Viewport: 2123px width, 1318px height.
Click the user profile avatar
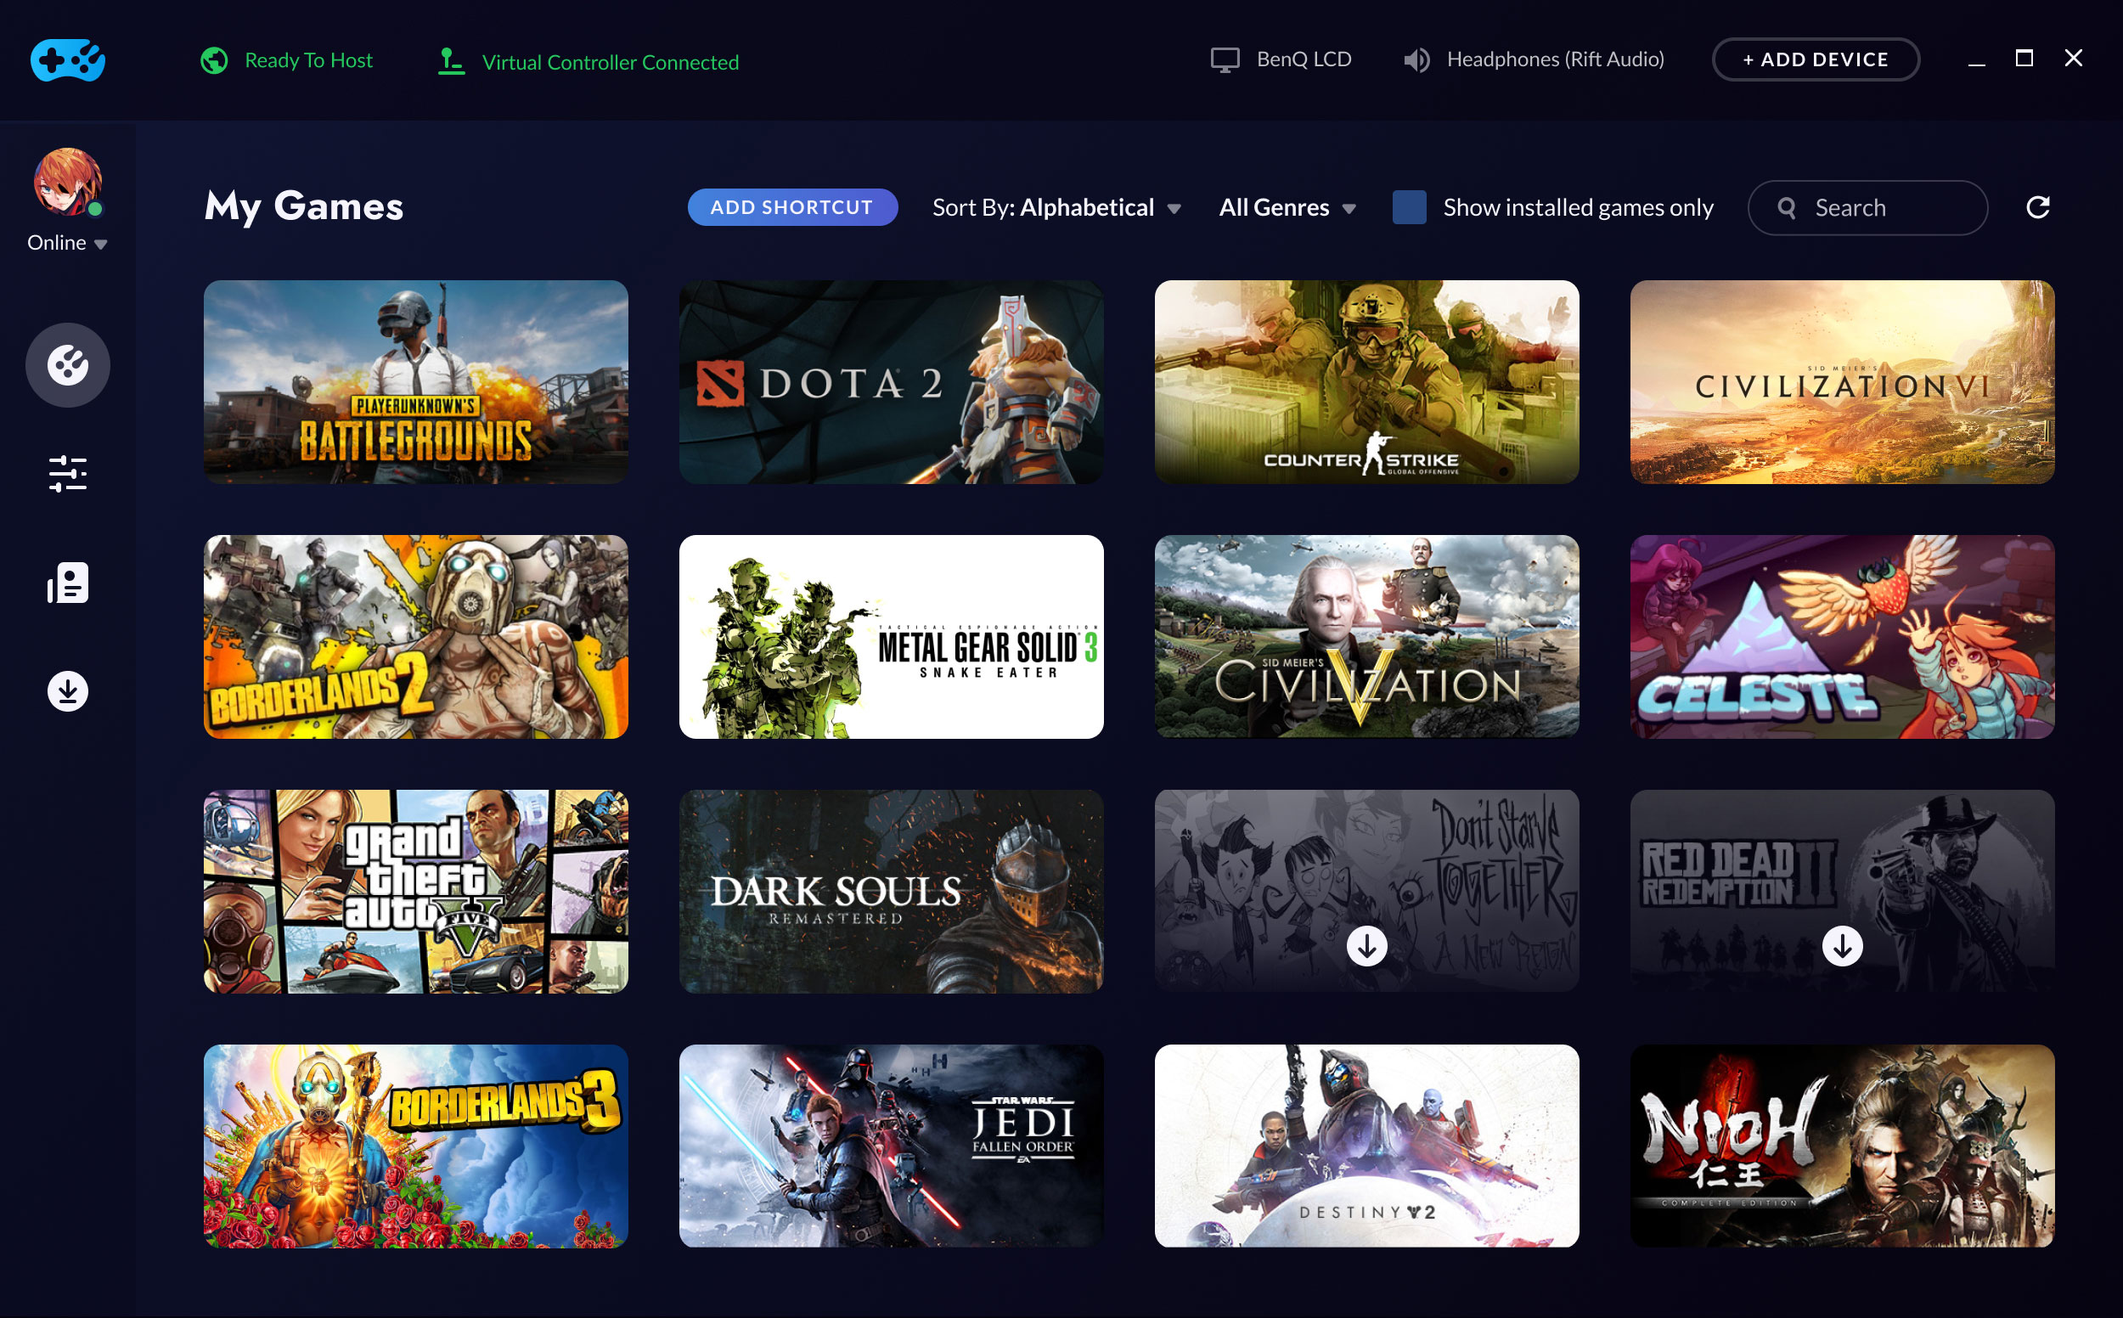[68, 182]
